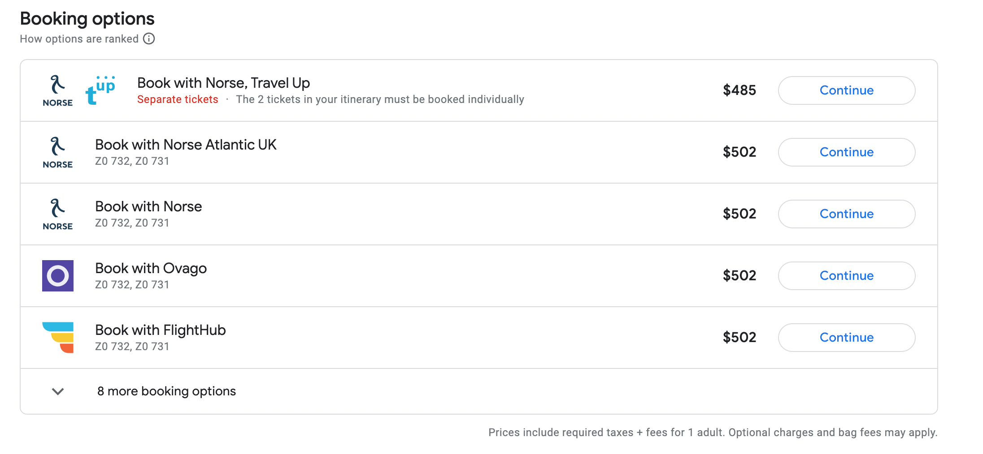
Task: Choose Continue on the Ovago option
Action: (x=846, y=276)
